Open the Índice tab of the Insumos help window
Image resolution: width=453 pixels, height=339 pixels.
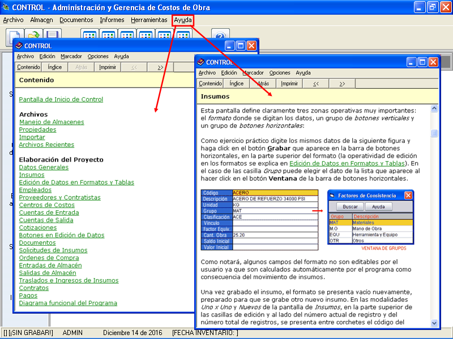point(236,83)
